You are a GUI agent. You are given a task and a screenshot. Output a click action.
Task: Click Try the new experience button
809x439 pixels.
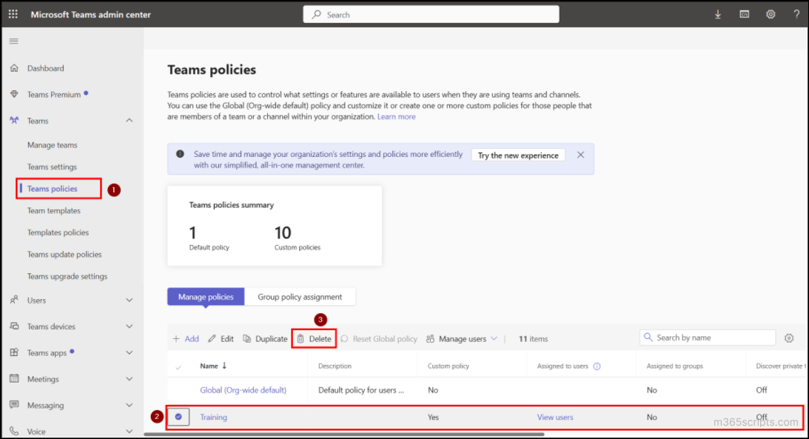coord(518,155)
